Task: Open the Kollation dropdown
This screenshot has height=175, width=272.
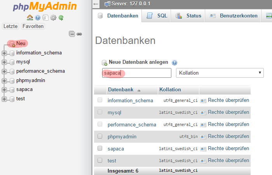Action: tap(220, 73)
